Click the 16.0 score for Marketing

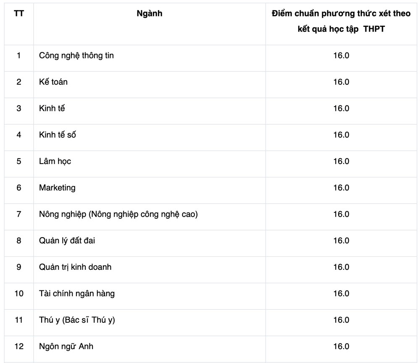pos(341,188)
